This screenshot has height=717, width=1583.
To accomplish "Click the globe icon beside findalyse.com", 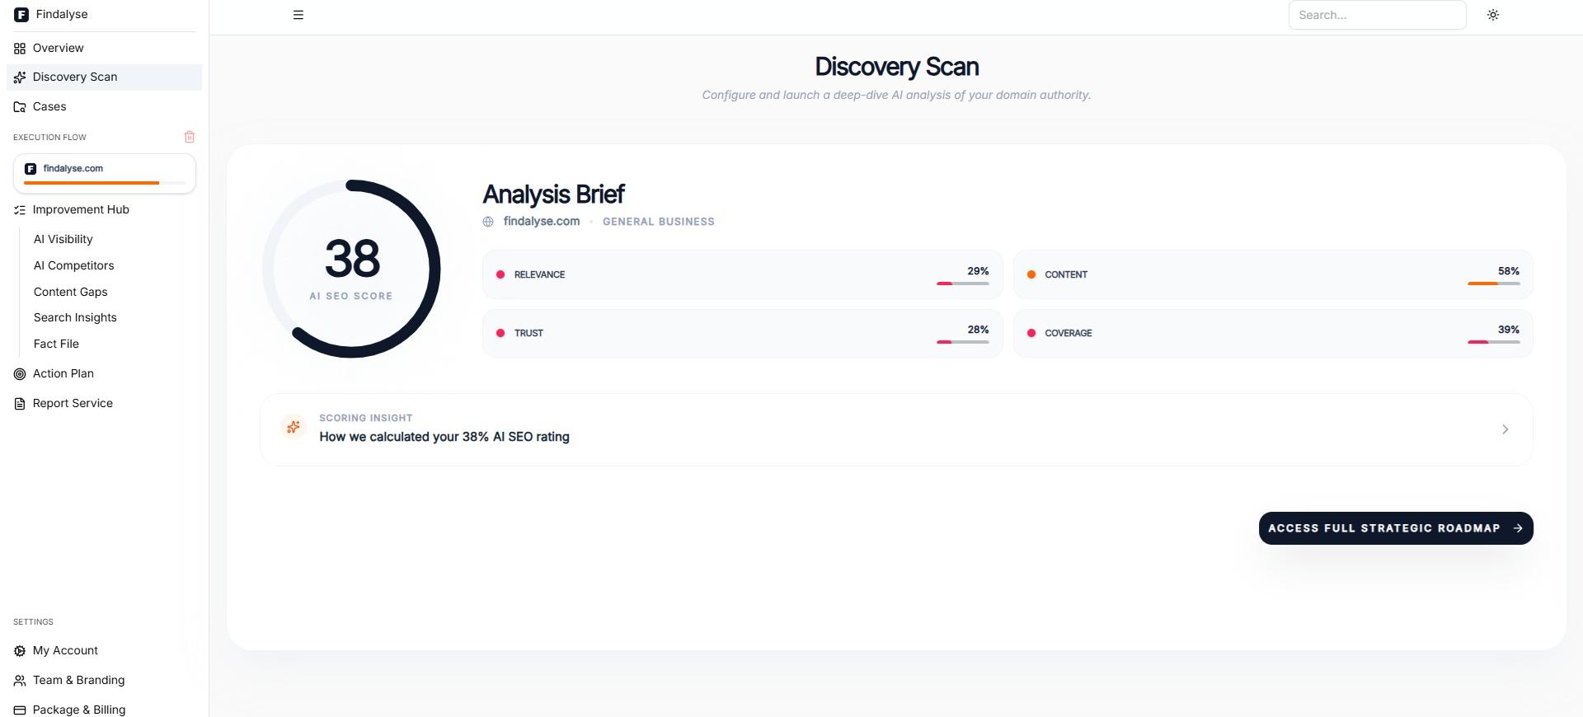I will [488, 222].
